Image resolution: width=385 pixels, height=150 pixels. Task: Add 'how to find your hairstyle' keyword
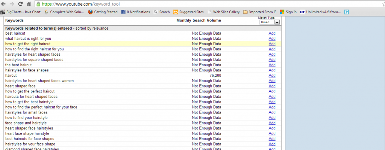pyautogui.click(x=272, y=118)
